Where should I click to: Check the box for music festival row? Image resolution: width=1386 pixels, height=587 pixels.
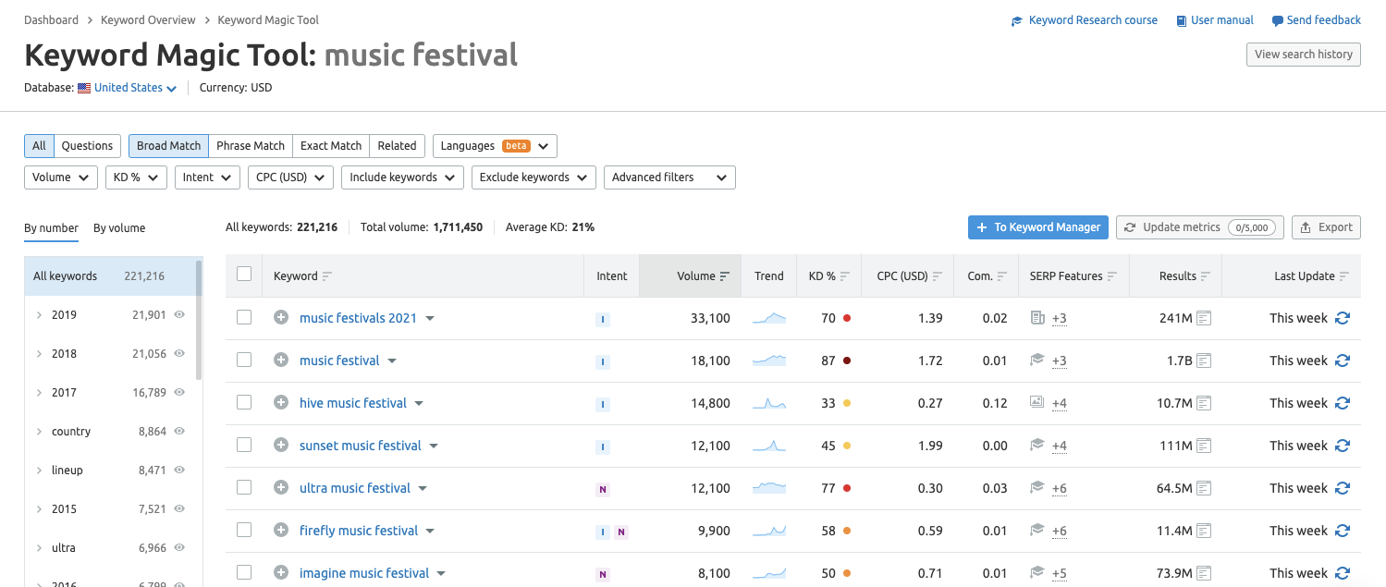[x=244, y=361]
